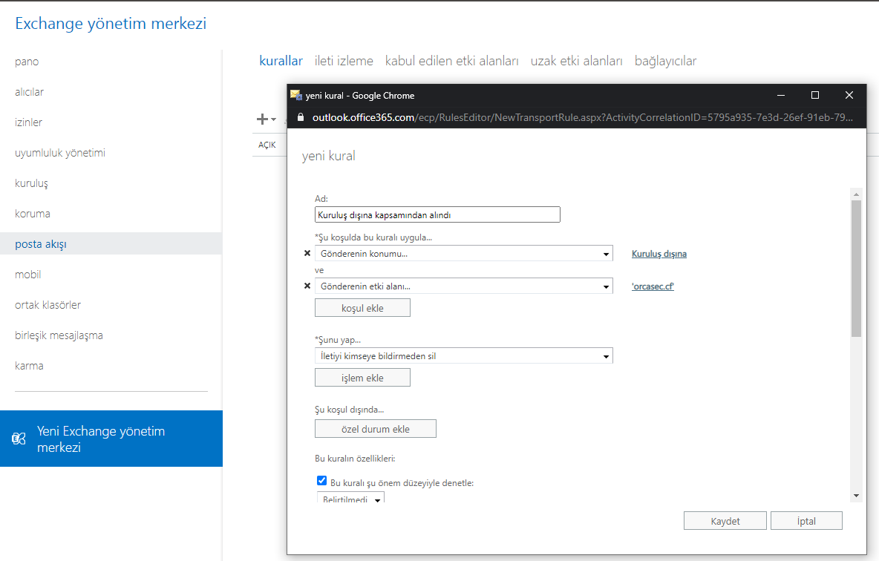The height and width of the screenshot is (561, 879).
Task: Click the mail icon in the Chrome title bar
Action: [296, 95]
